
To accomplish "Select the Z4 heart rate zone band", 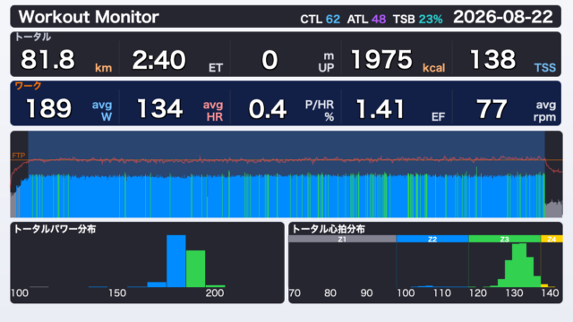I will (552, 239).
